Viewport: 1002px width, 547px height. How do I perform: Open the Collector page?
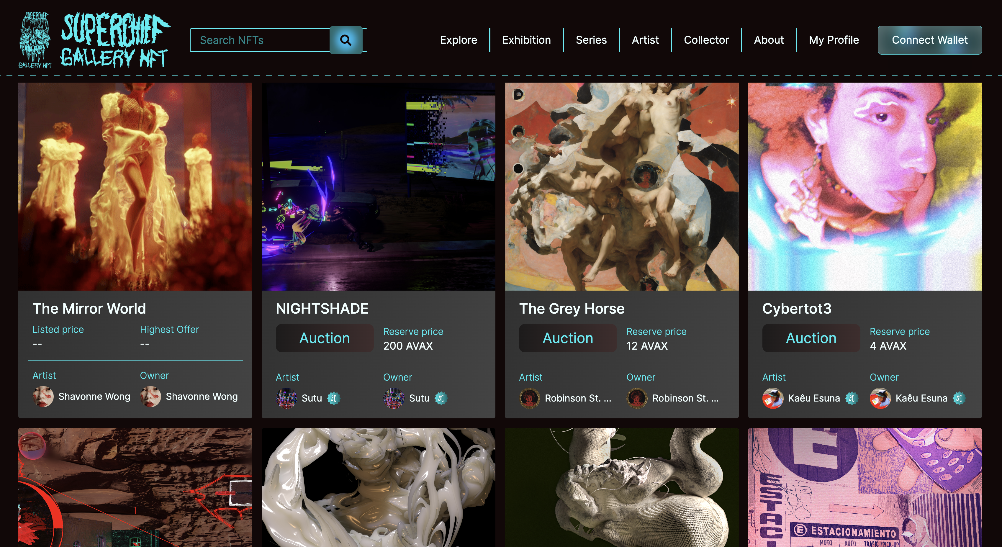(x=706, y=40)
